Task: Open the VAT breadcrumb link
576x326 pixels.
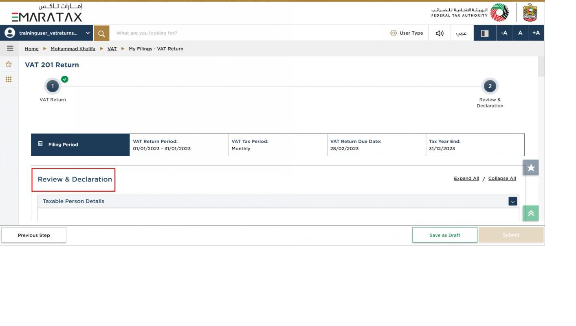Action: [x=112, y=49]
